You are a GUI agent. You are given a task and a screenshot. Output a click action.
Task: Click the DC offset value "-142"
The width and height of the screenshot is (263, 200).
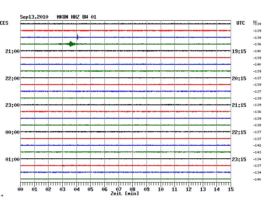[x=257, y=145]
